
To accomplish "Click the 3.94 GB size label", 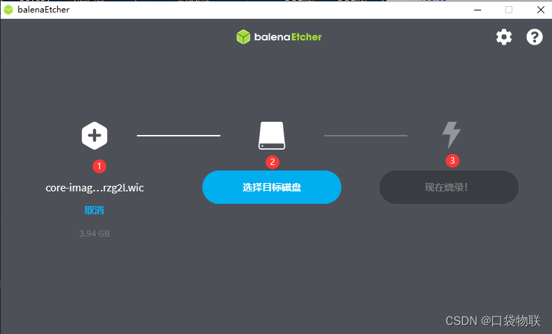I will coord(95,234).
